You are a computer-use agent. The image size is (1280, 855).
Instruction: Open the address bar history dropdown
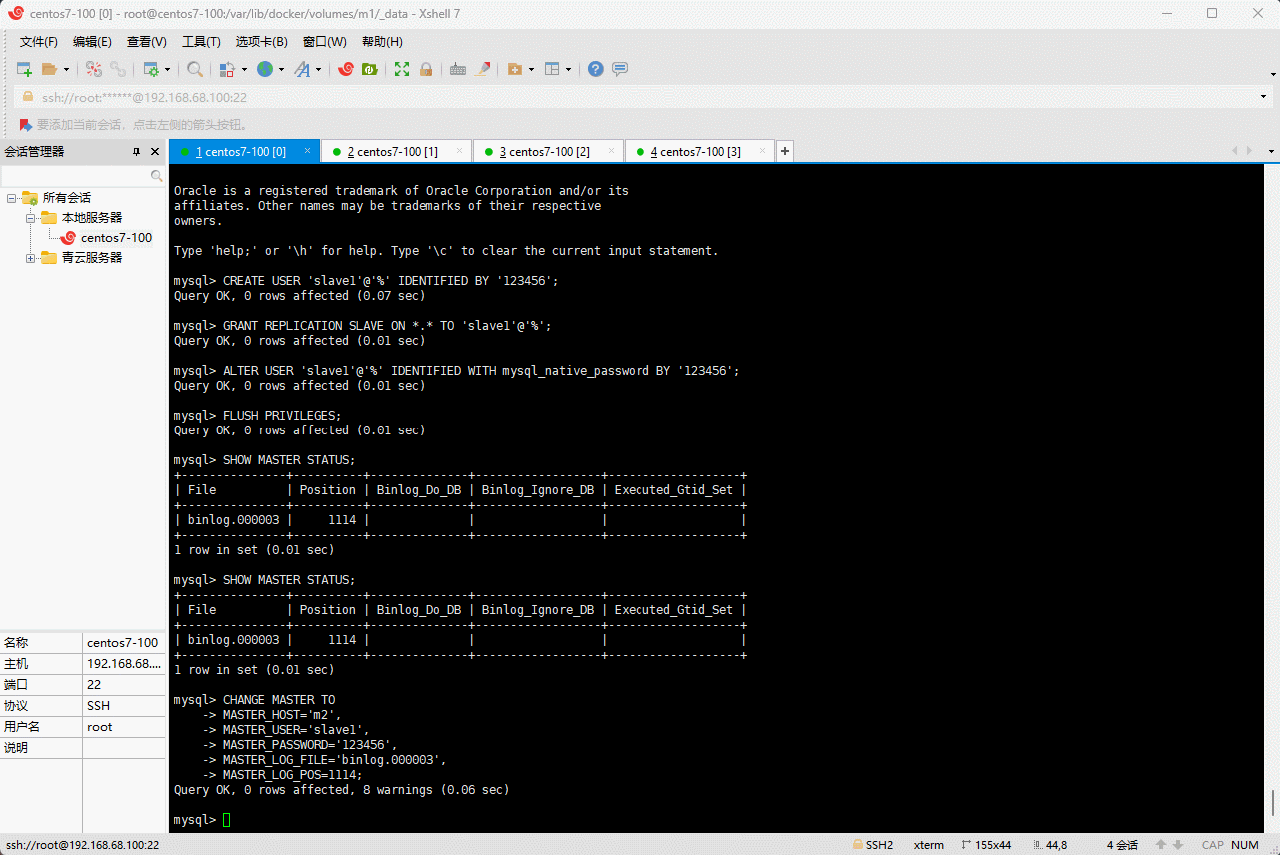coord(1264,97)
